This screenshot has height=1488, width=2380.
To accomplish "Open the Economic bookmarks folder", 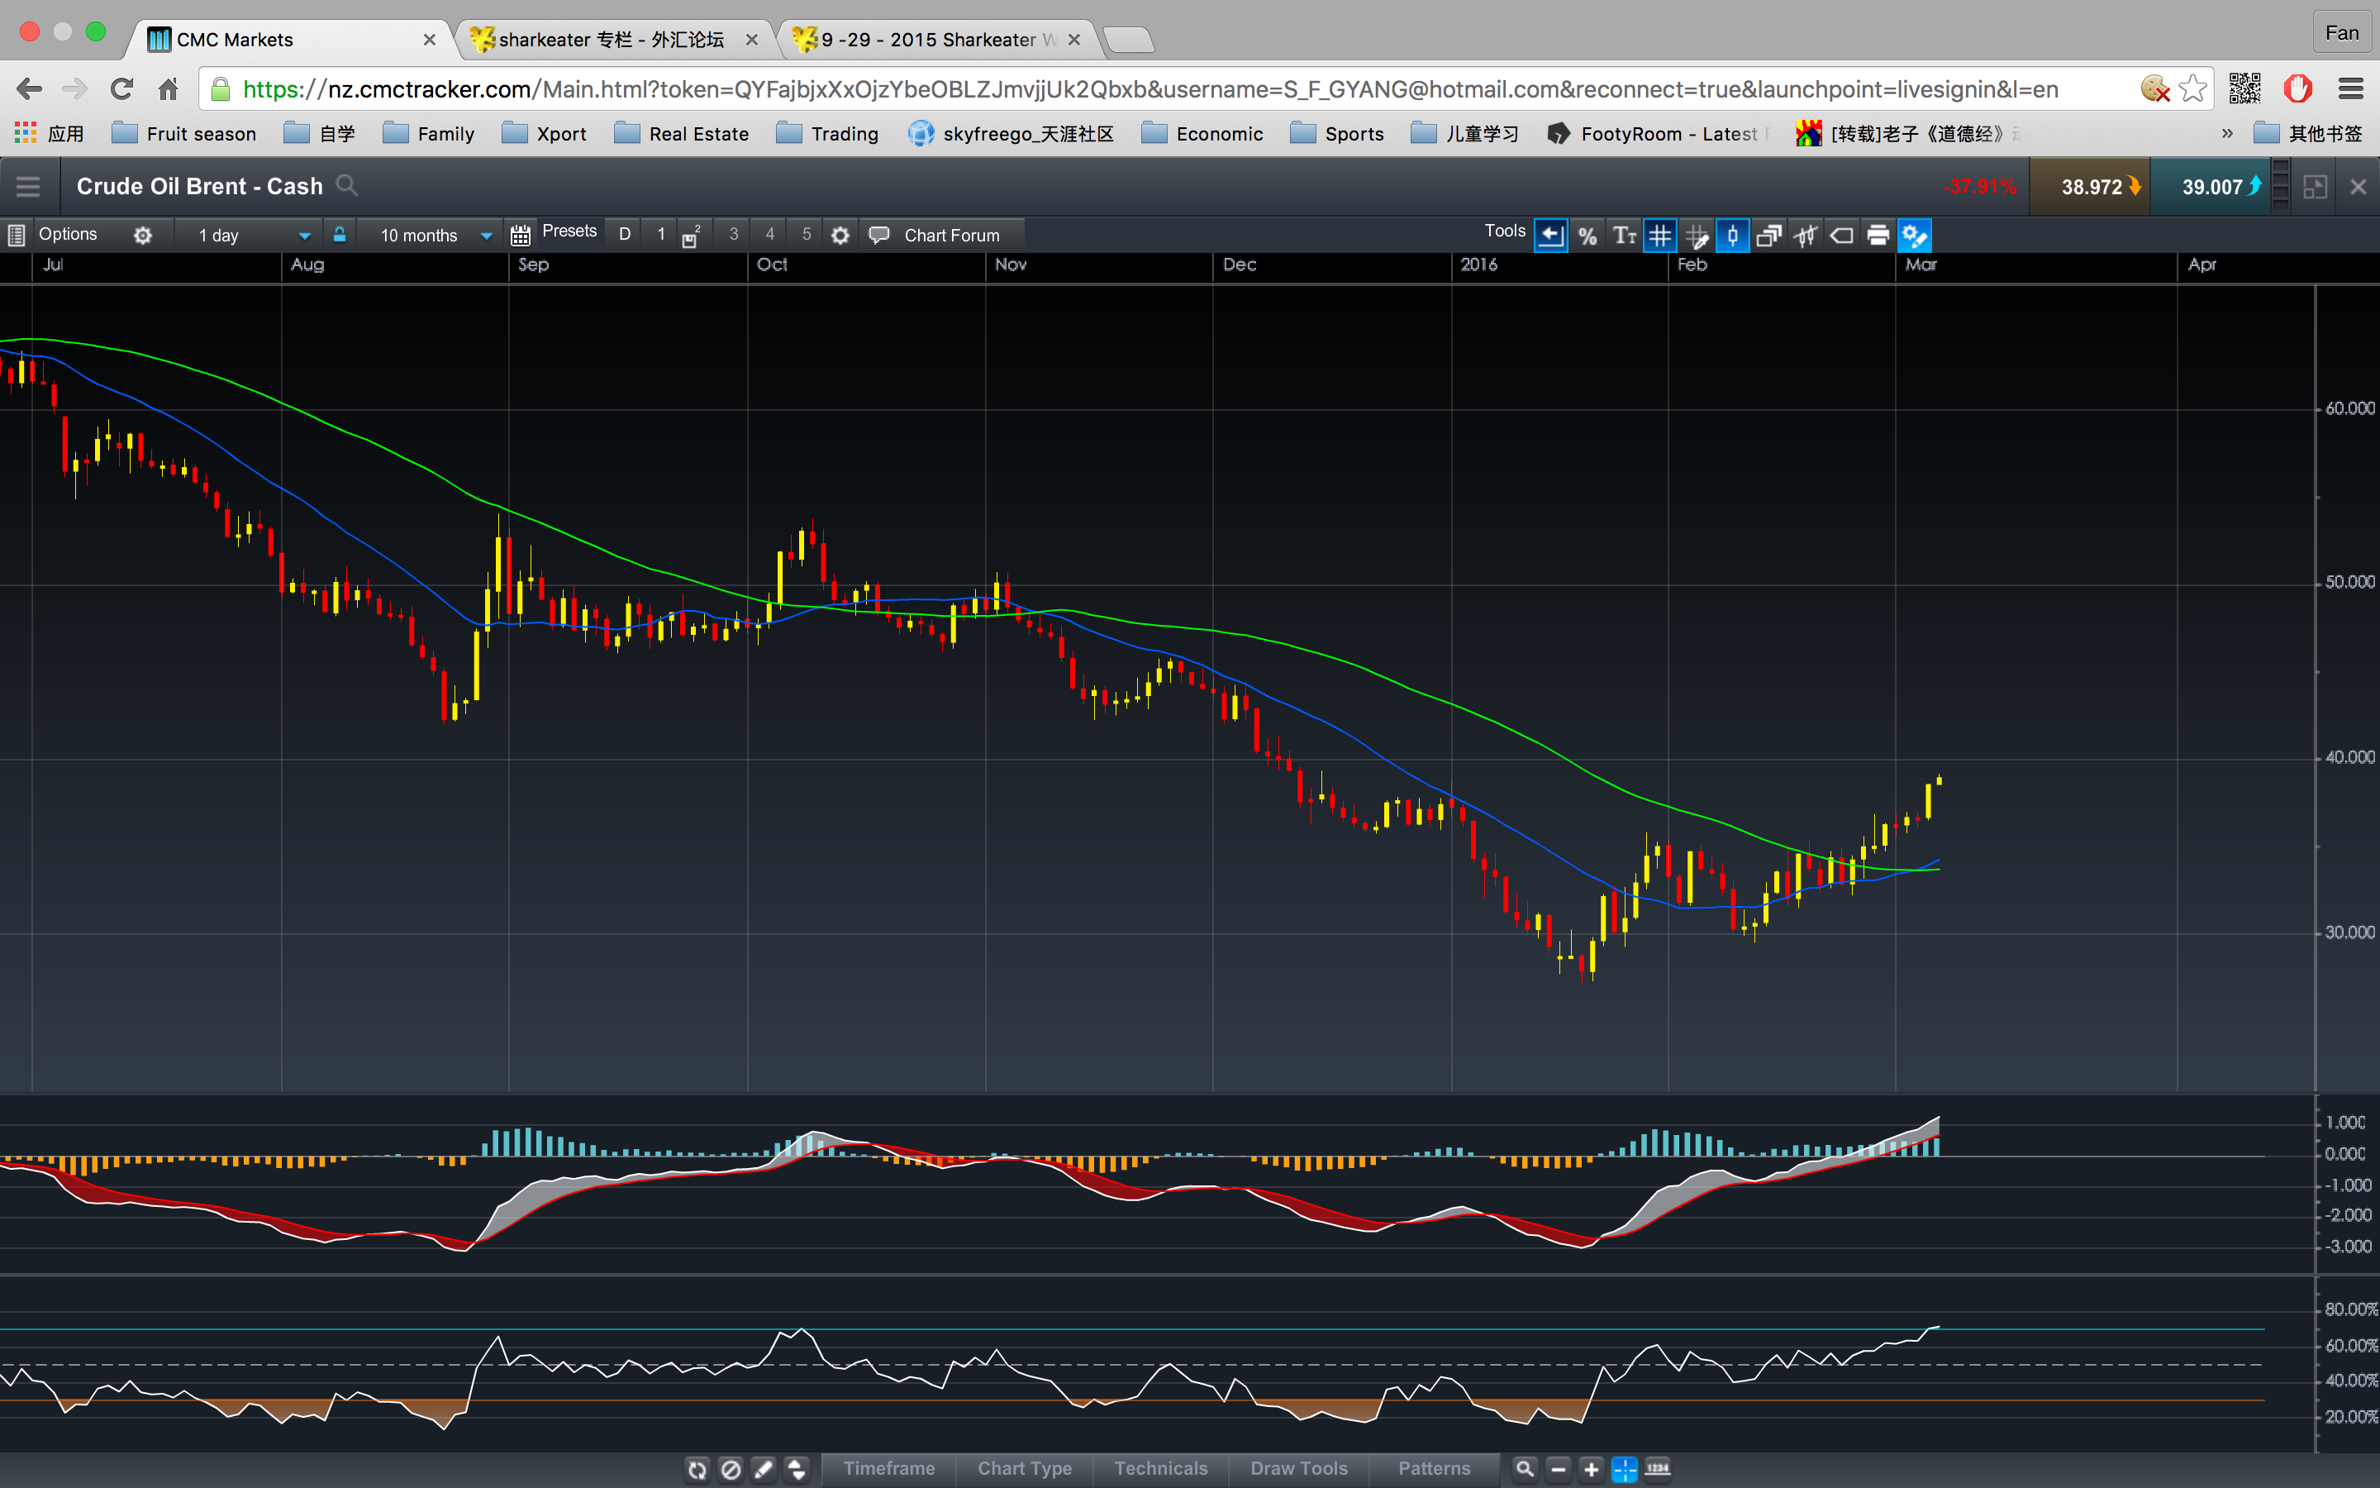I will [x=1202, y=134].
